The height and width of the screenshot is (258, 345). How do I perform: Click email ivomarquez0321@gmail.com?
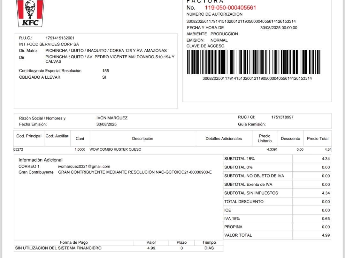(84, 167)
